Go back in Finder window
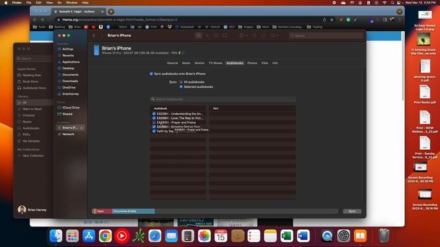440x247 pixels. (x=94, y=36)
